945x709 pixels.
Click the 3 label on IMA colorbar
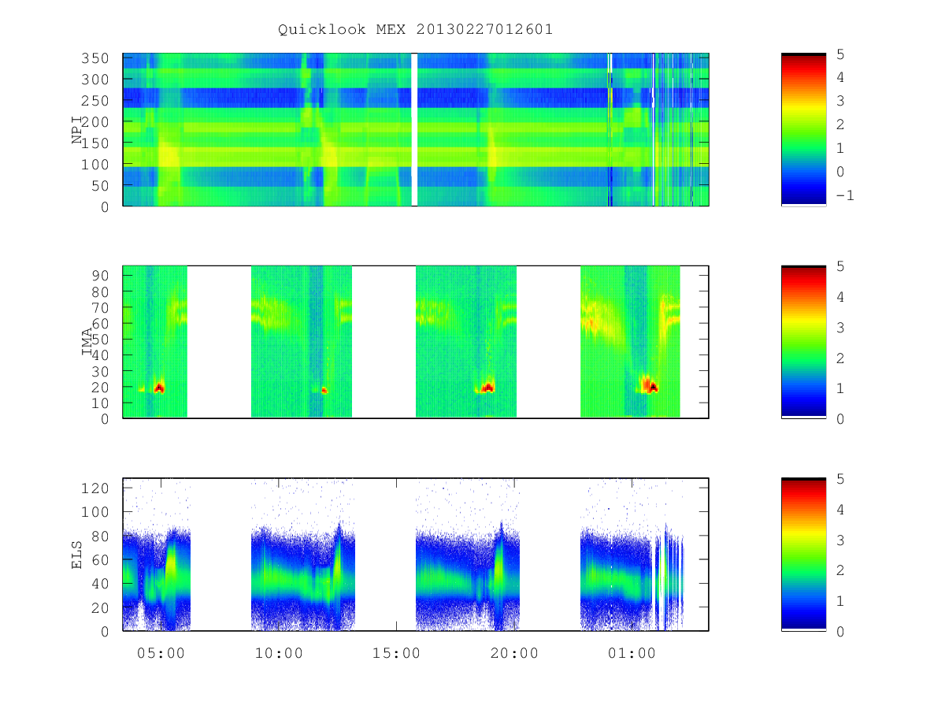840,327
